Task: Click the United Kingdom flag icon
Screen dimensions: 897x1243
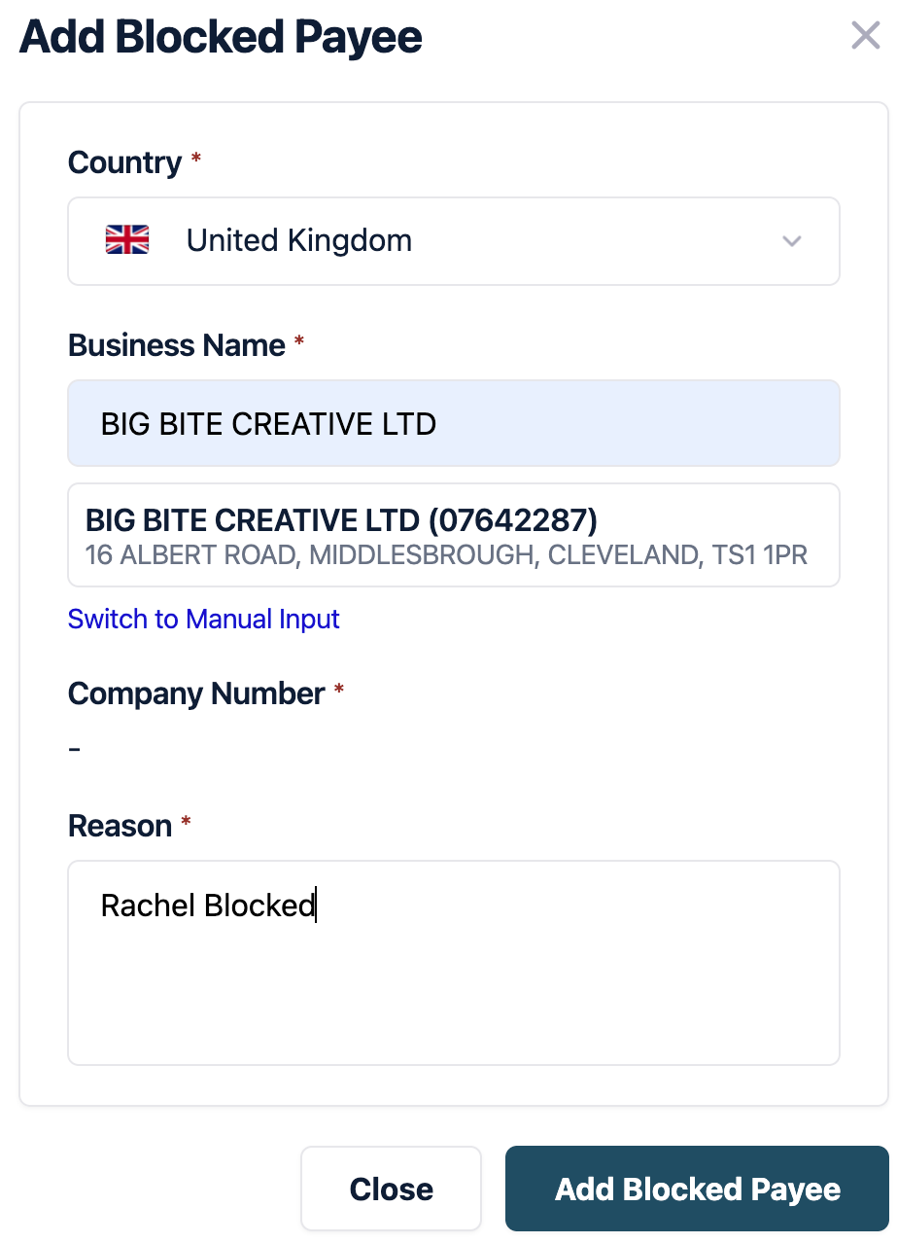Action: pos(127,240)
